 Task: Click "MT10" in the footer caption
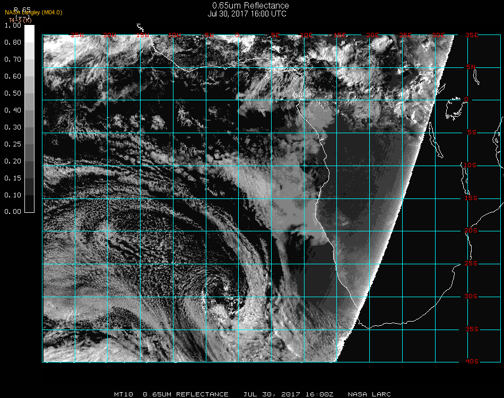pyautogui.click(x=124, y=394)
